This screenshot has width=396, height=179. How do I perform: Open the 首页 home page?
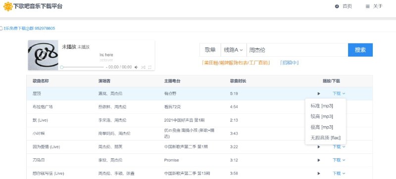click(x=343, y=6)
